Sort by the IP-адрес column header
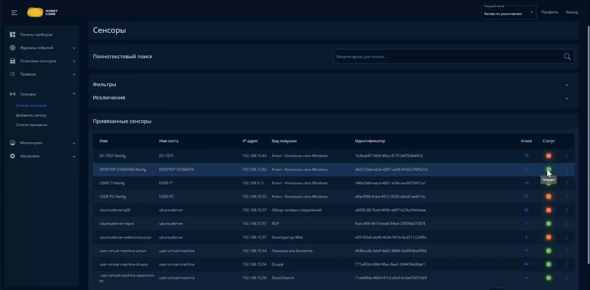The width and height of the screenshot is (590, 290). pos(250,141)
